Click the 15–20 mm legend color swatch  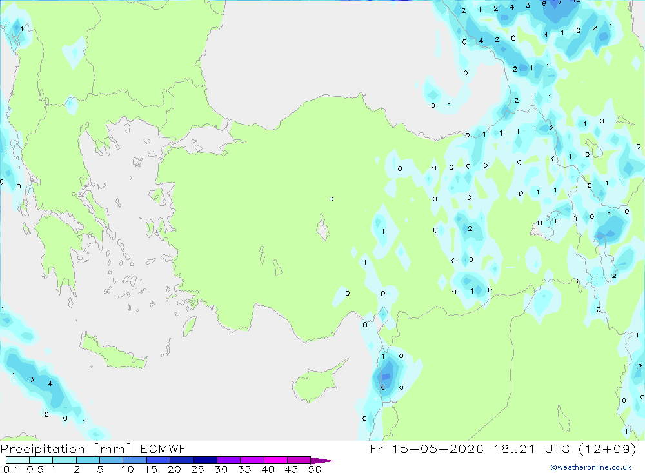(159, 460)
